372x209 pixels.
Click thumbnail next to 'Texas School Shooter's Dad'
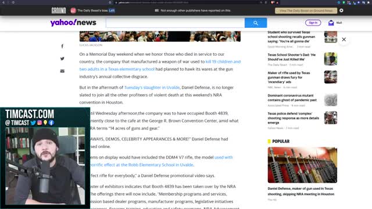331,59
